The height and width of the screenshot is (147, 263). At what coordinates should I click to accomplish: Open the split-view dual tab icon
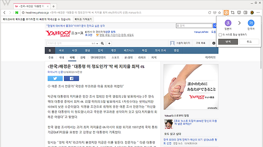[245, 12]
